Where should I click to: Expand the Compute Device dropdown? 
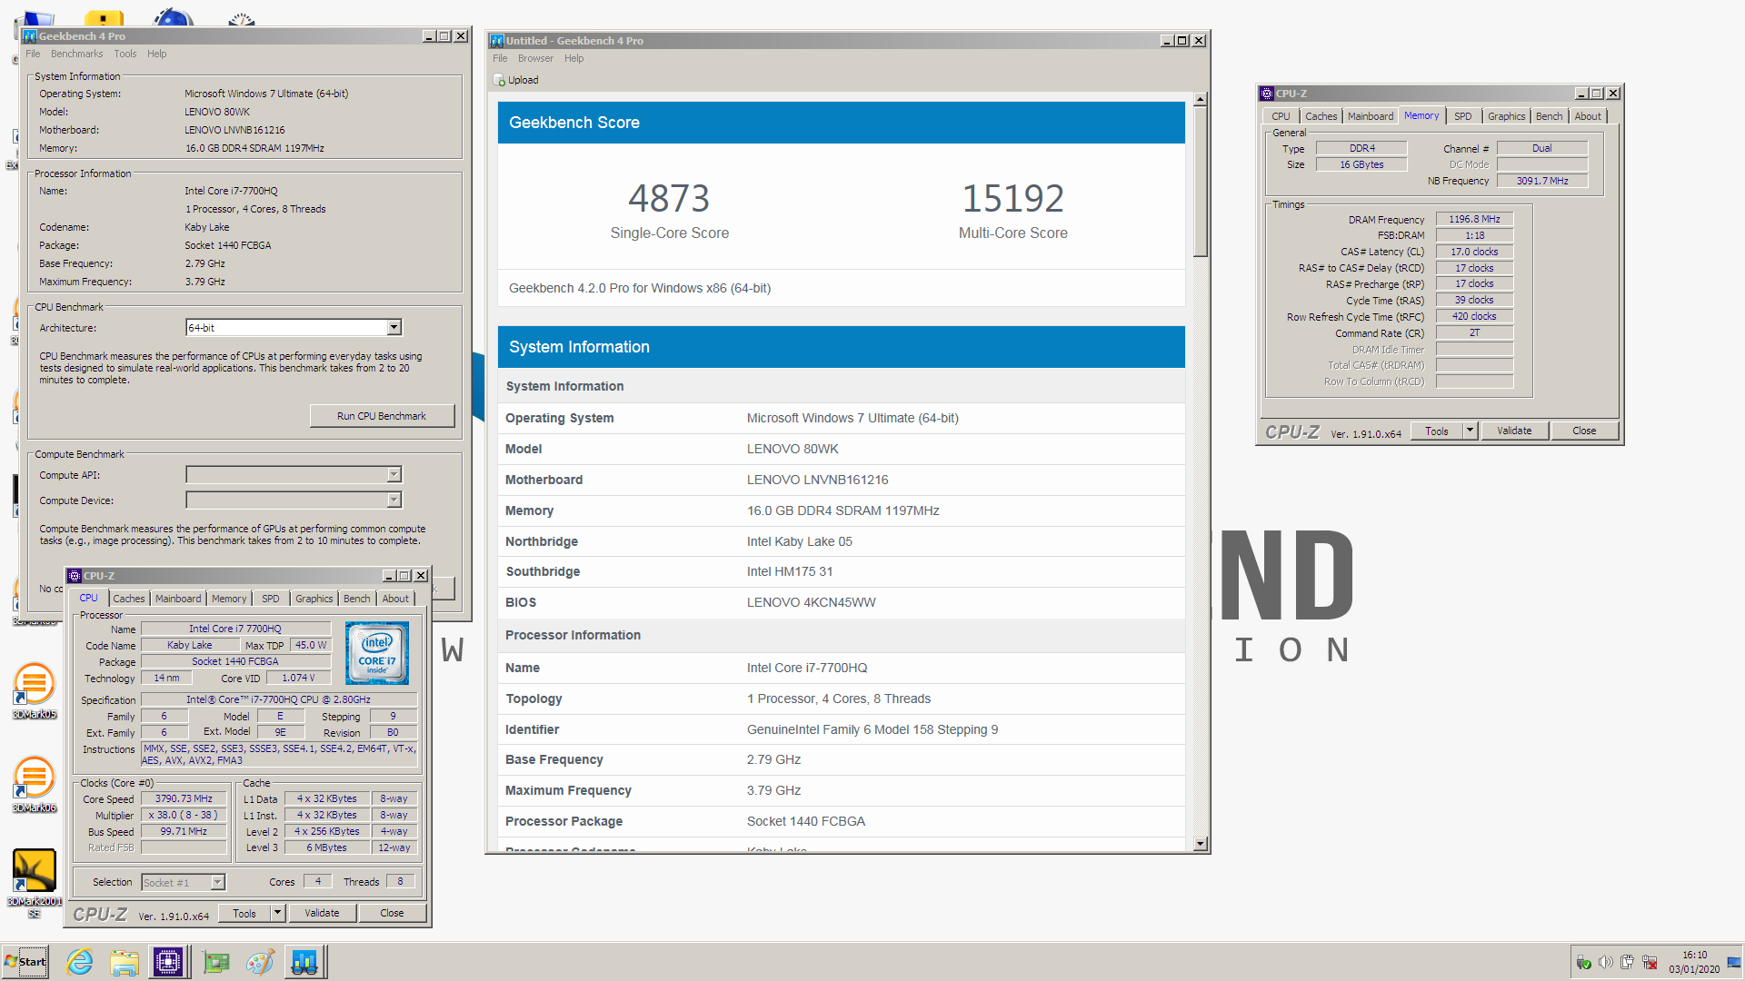click(394, 500)
